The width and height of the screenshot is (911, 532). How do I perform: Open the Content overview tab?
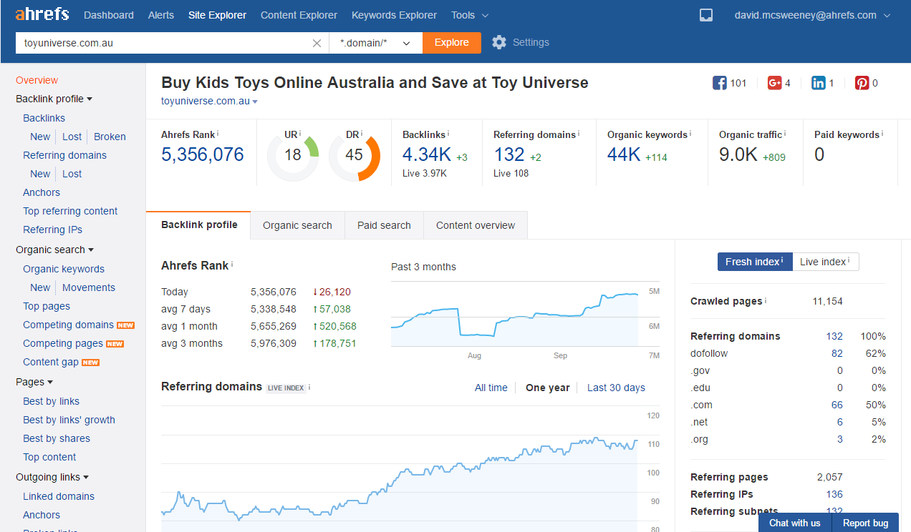[475, 225]
